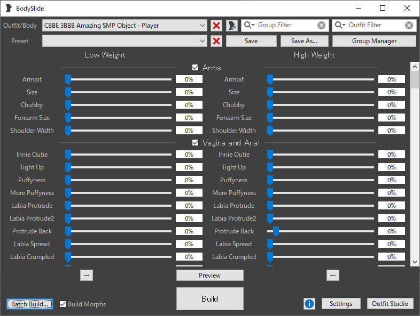
Task: Click the scrollbar up arrow
Action: click(415, 67)
